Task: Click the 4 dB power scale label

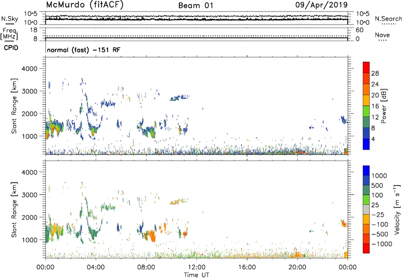Action: tap(373, 139)
